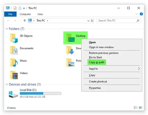Maximize the This PC window
This screenshot has width=148, height=115.
129,8
